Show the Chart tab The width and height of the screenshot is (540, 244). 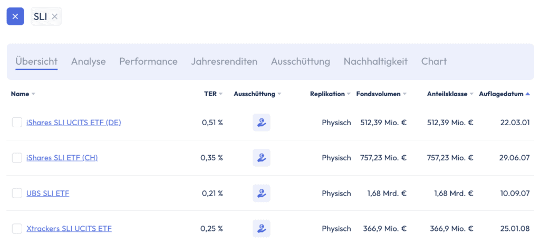coord(434,62)
